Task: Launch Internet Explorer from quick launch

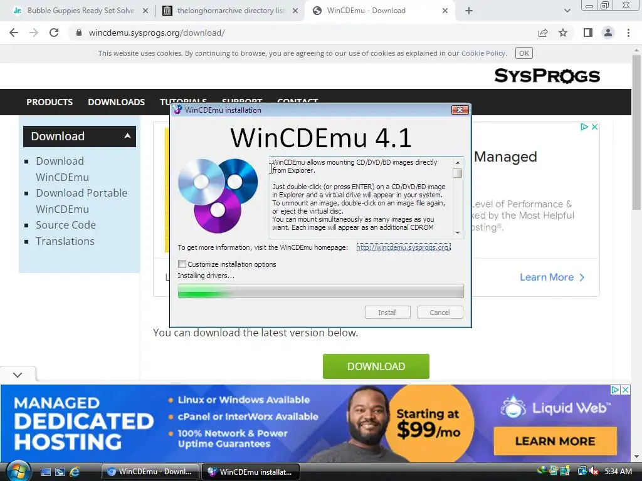Action: coord(75,472)
